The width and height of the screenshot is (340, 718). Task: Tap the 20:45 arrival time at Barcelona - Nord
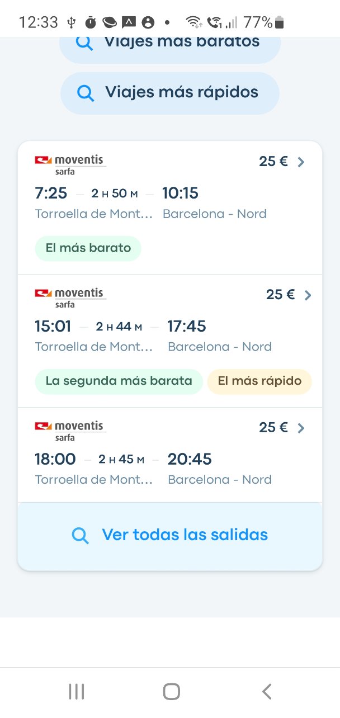[190, 459]
